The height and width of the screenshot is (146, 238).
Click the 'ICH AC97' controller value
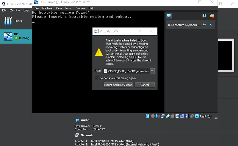point(99,129)
